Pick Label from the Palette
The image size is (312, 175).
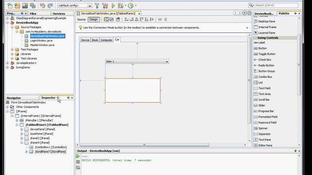click(261, 42)
